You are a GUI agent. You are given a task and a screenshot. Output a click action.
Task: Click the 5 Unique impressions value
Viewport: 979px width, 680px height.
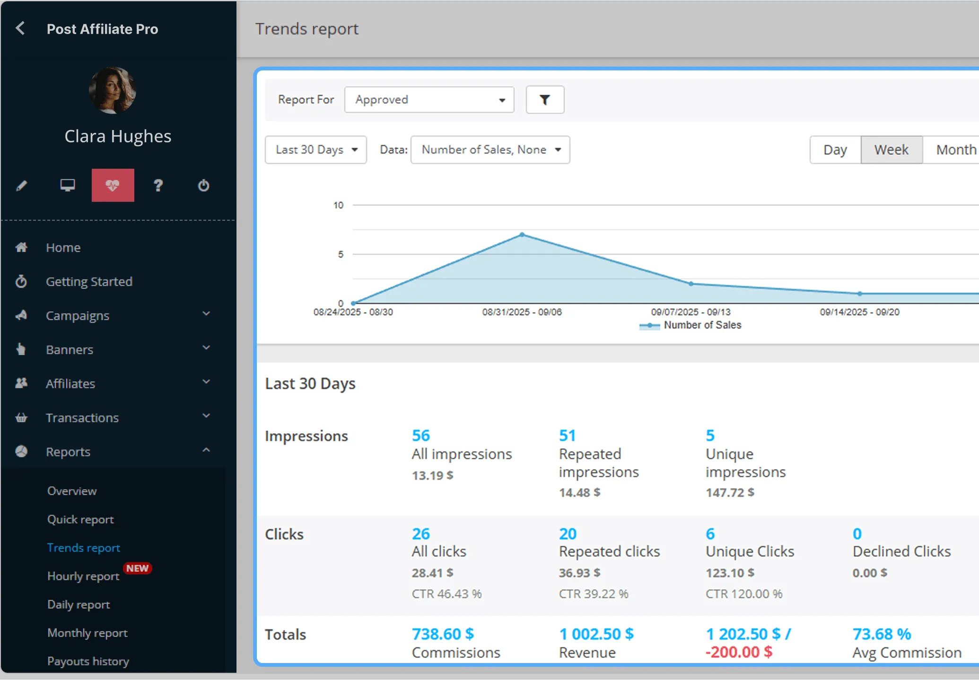coord(710,435)
